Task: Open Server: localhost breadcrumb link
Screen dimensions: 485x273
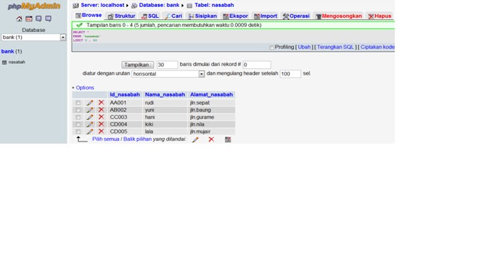Action: coord(102,5)
